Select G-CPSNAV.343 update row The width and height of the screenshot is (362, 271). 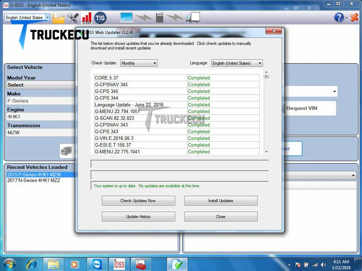click(176, 125)
